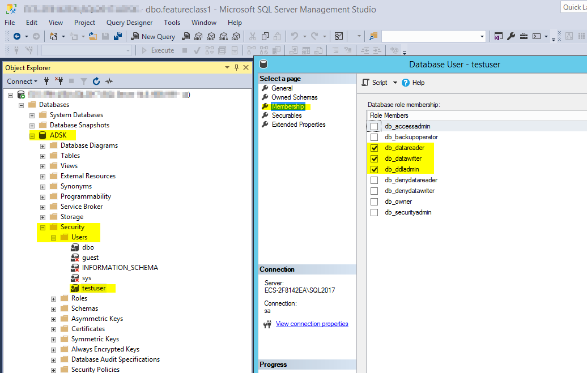Uncheck the db_datareader role checkbox
The image size is (587, 373).
tap(374, 148)
